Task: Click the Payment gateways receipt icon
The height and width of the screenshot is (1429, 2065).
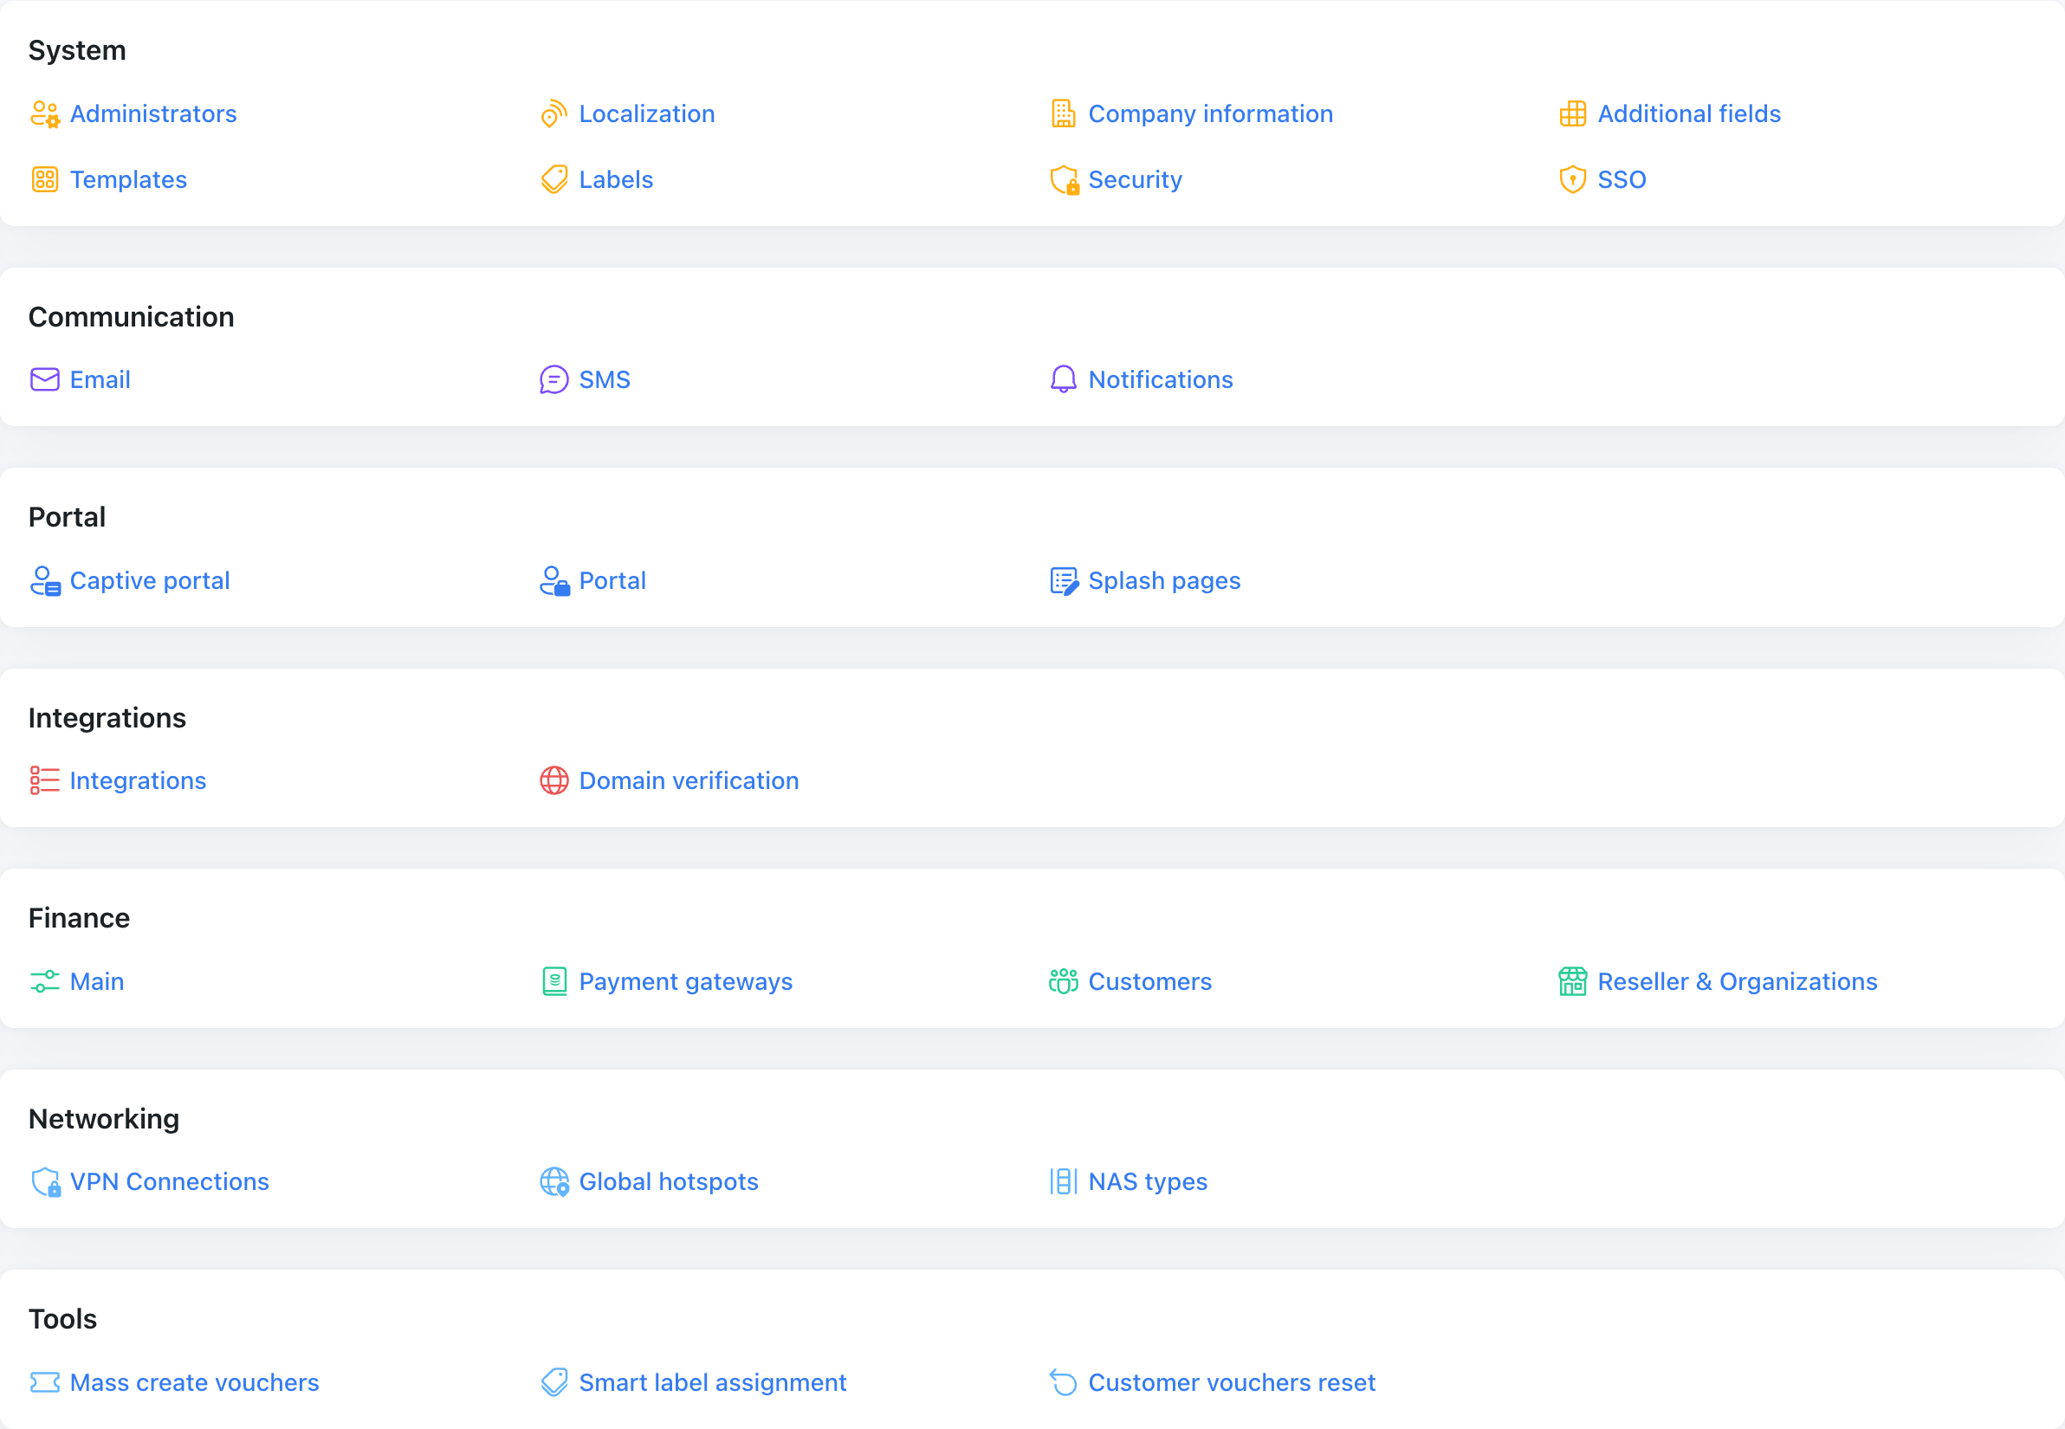Action: click(554, 981)
